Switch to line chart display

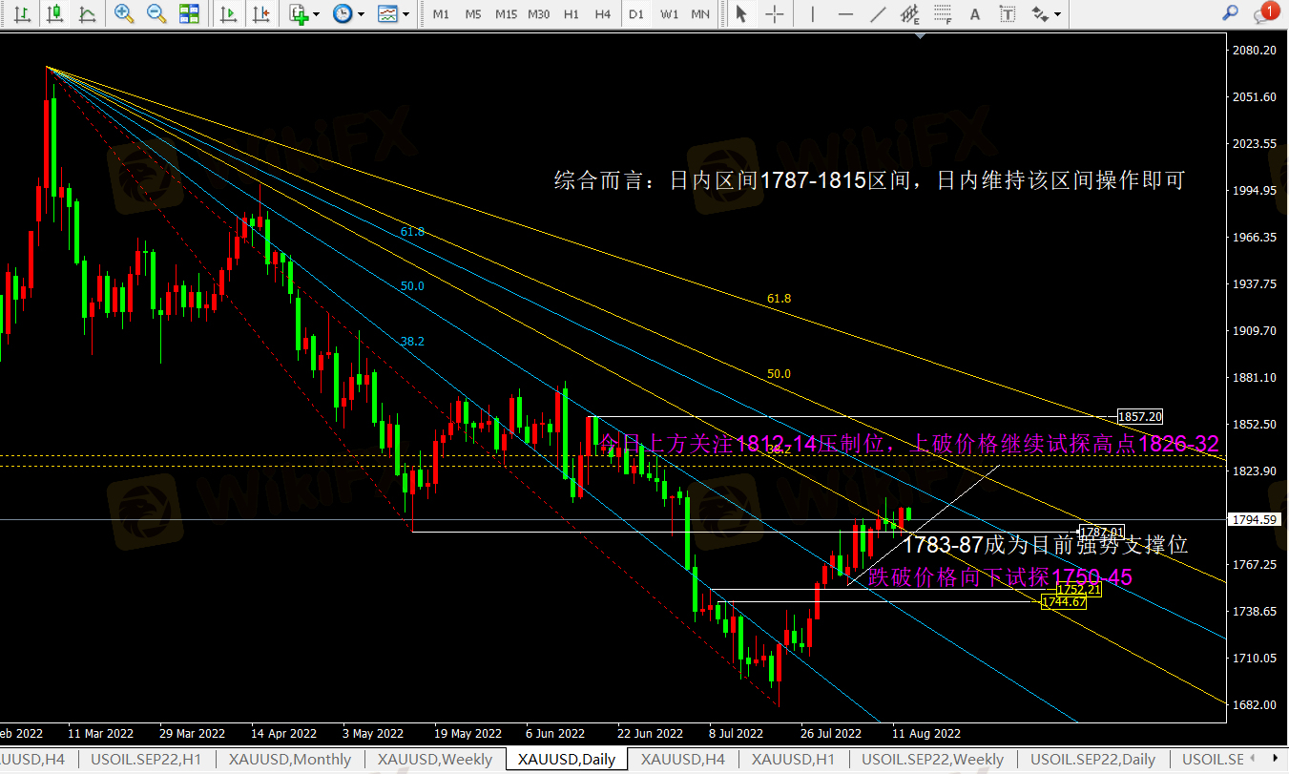pos(87,14)
